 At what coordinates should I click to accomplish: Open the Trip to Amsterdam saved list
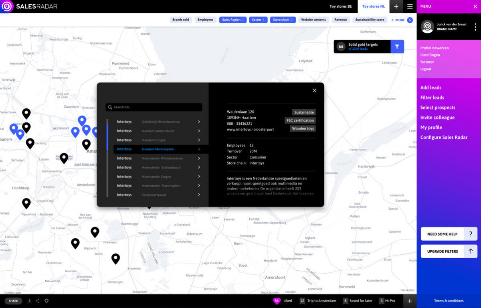coord(317,301)
